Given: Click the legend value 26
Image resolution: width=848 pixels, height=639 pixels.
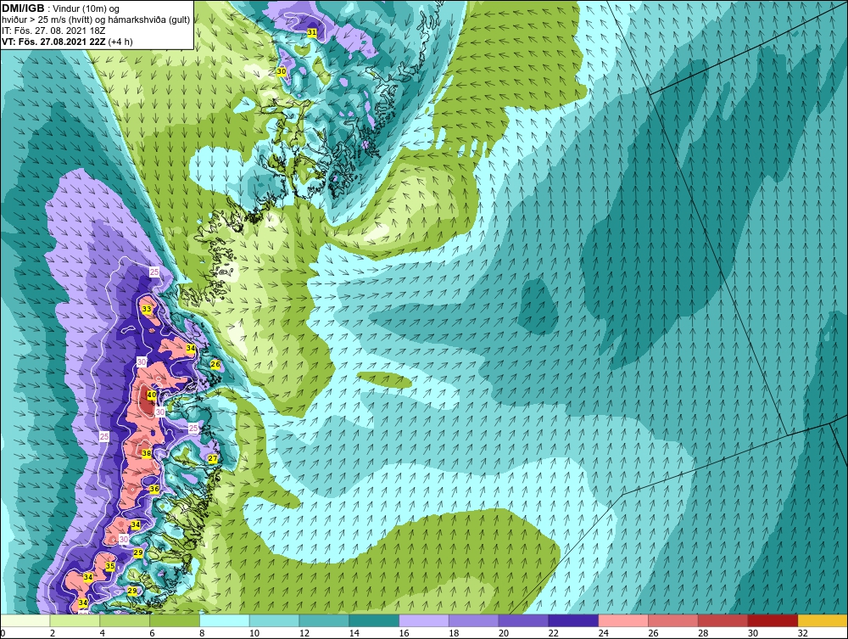Looking at the screenshot, I should [653, 633].
